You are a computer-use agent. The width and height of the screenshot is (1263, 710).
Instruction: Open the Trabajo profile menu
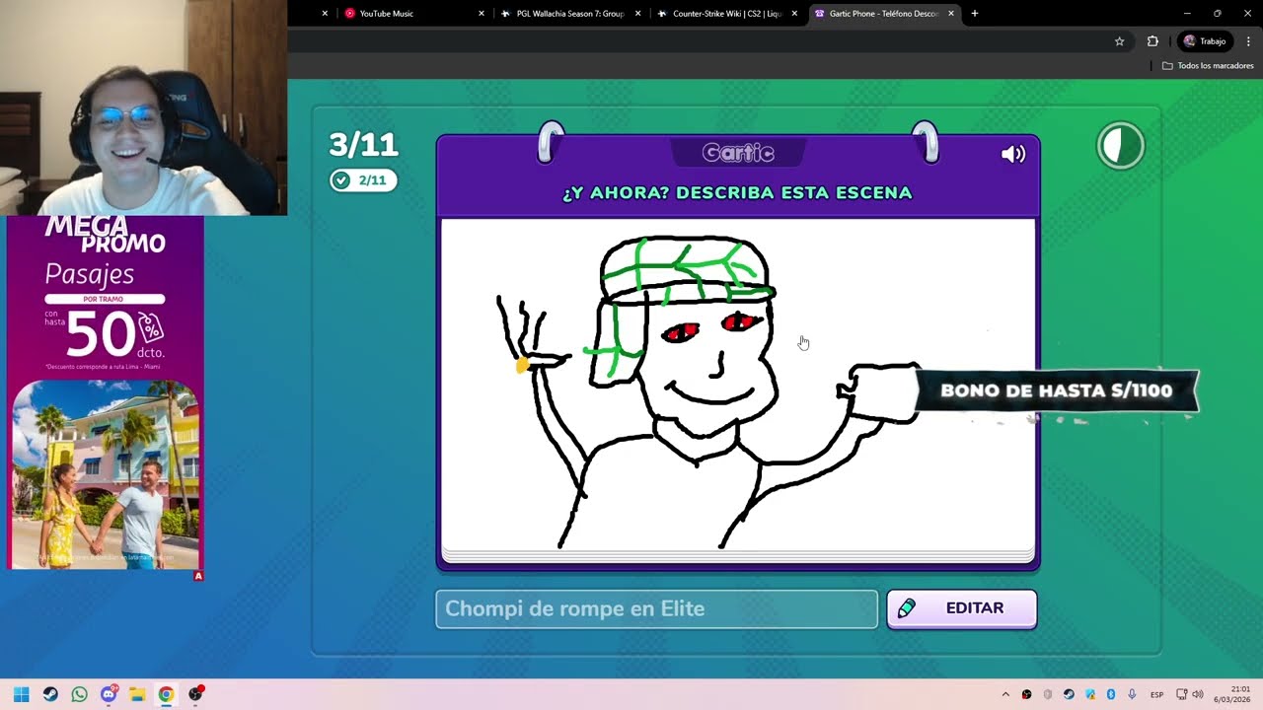pyautogui.click(x=1204, y=41)
